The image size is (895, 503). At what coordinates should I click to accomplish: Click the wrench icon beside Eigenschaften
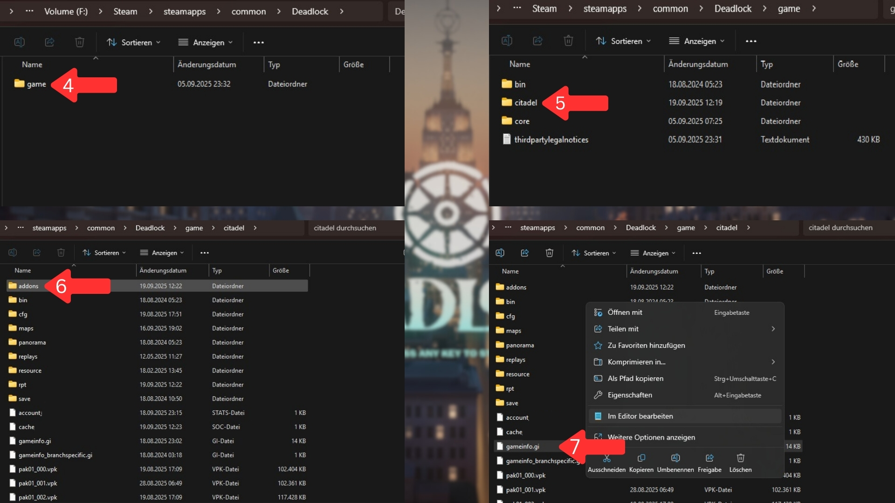point(598,395)
